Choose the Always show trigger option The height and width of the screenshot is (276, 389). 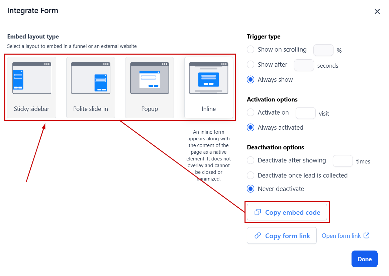(251, 80)
